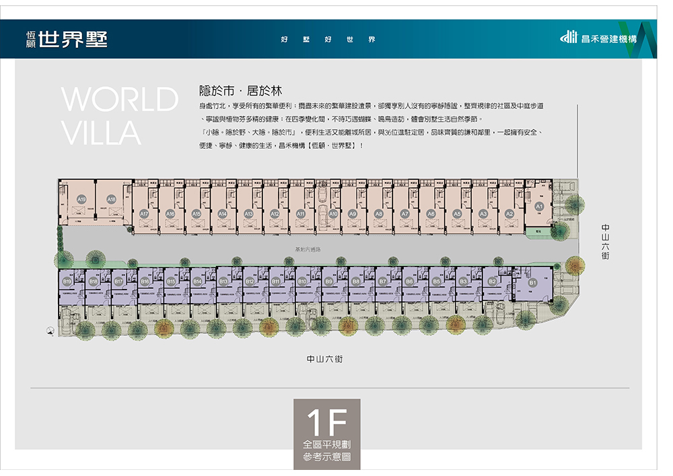Screen dimensions: 673x476
Task: Click the north compass symbol beside the plan
Action: [x=50, y=330]
